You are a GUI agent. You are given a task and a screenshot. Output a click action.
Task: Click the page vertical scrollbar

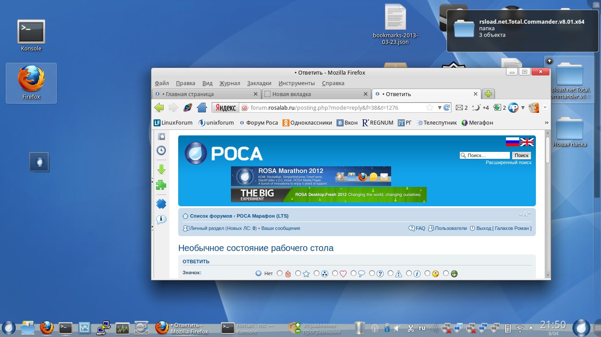[x=548, y=204]
